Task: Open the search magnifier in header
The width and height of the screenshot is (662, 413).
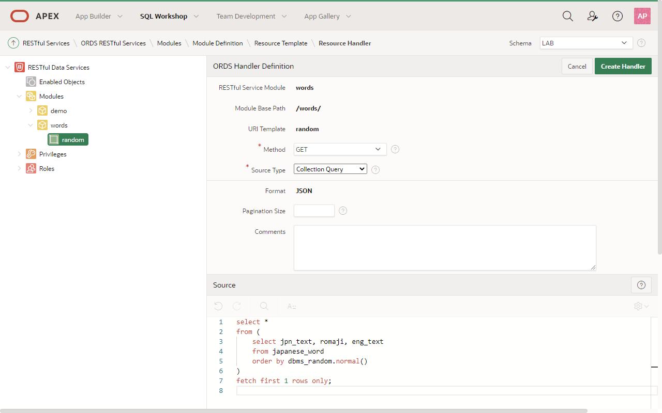Action: (x=568, y=16)
